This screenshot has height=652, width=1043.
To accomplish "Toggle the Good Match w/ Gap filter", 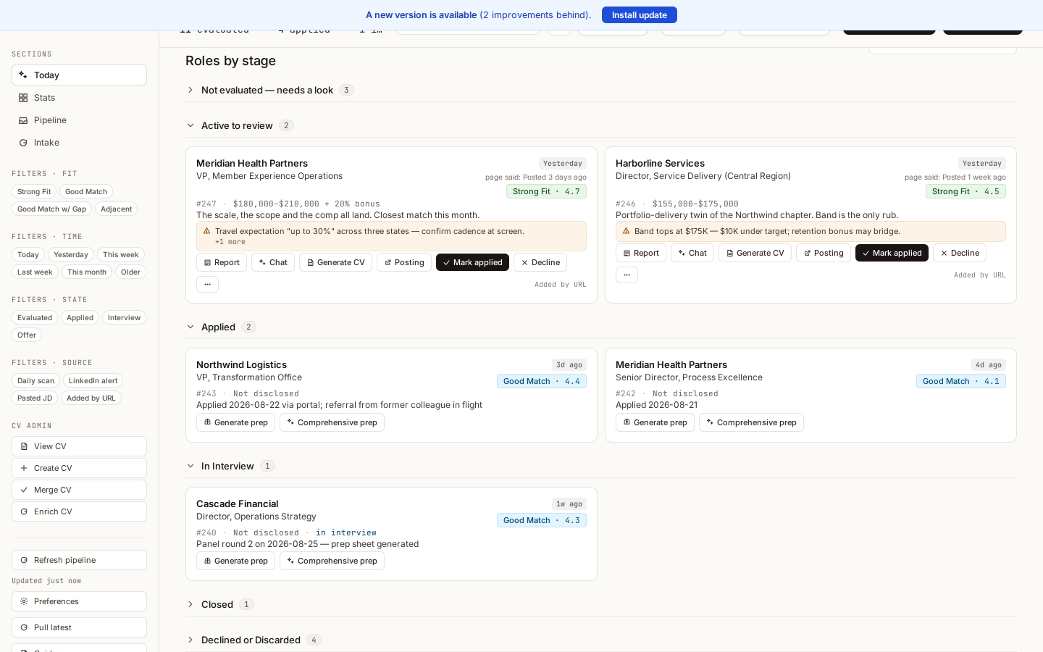I will pos(51,209).
